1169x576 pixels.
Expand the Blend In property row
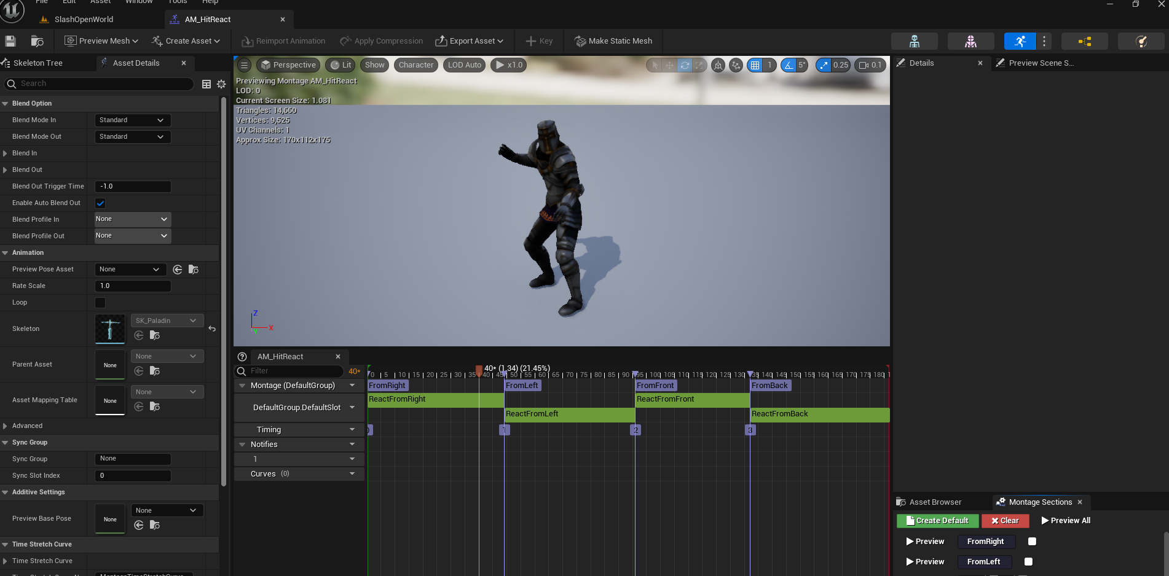pos(5,154)
